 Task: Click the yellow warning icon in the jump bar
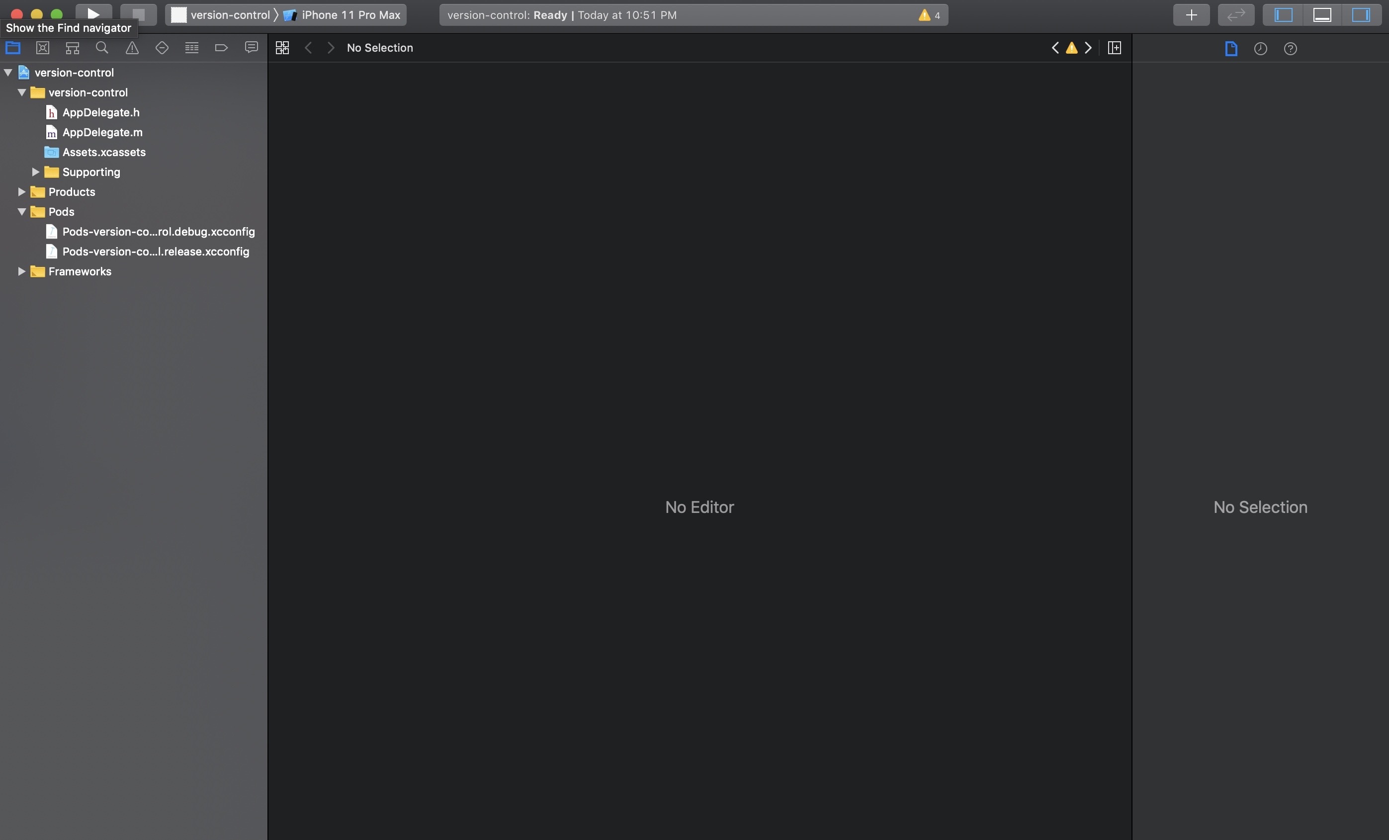click(1072, 48)
